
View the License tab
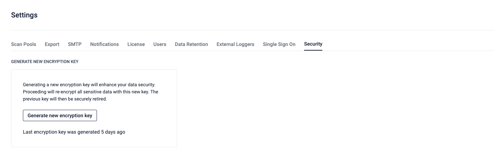(136, 44)
